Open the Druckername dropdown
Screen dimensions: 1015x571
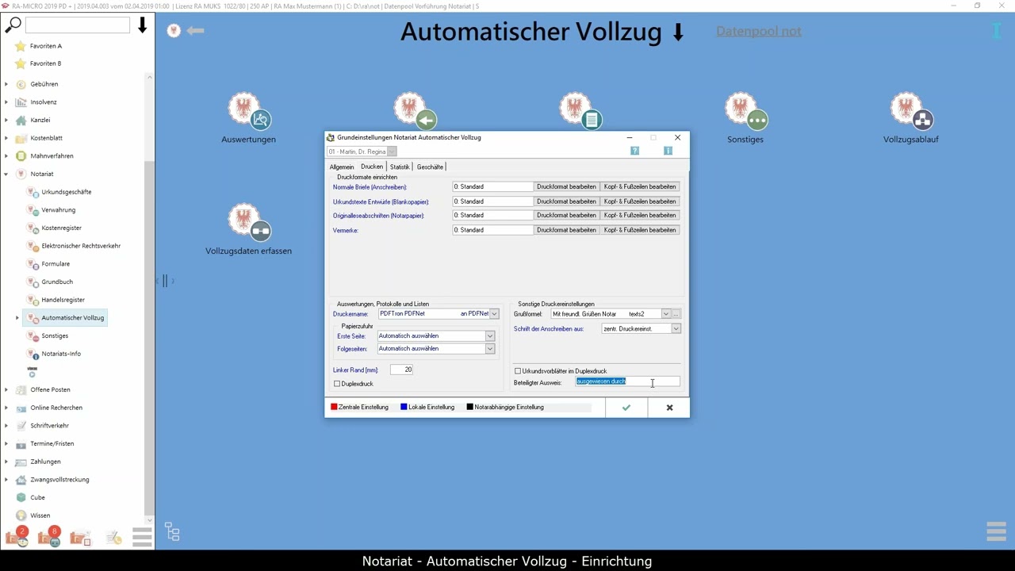tap(494, 314)
